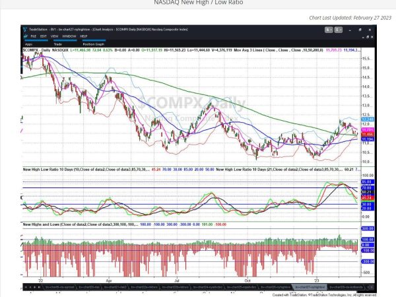
Task: Click the S button in title bar
Action: pyautogui.click(x=328, y=30)
